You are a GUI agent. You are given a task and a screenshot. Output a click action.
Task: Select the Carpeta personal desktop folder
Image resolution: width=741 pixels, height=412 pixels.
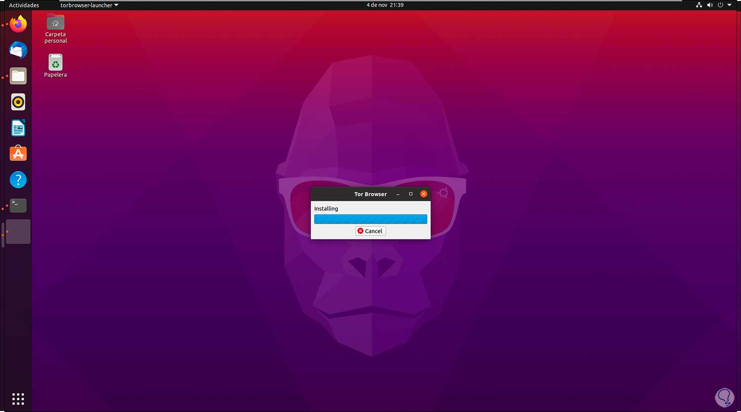tap(55, 29)
